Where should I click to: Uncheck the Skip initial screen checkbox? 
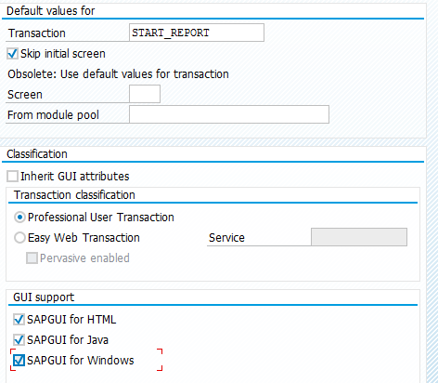13,54
